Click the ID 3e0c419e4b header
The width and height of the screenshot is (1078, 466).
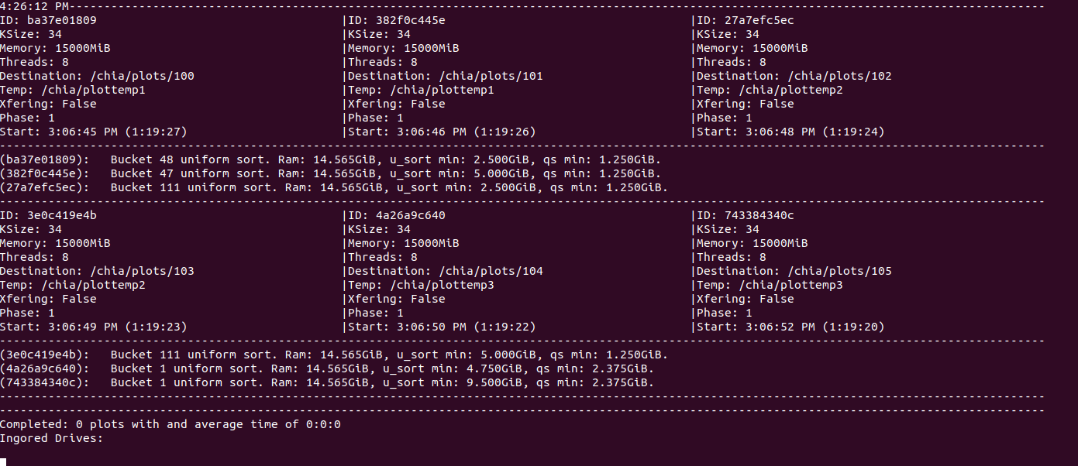49,215
